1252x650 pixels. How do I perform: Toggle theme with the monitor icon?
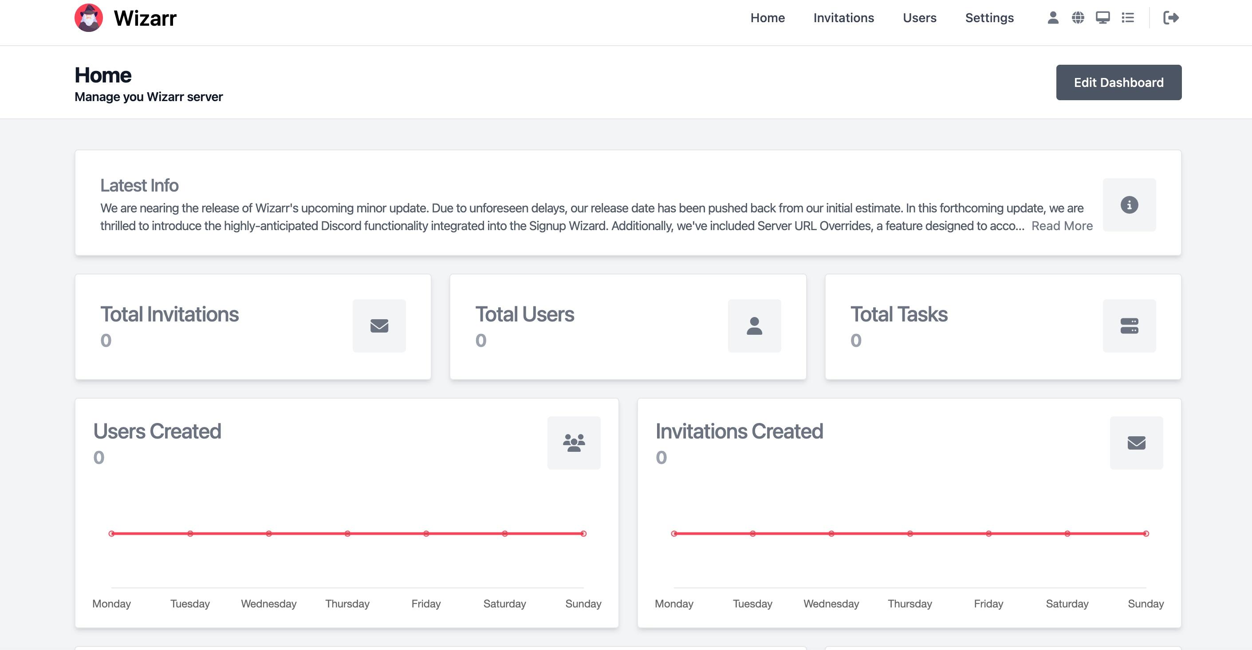pos(1102,18)
